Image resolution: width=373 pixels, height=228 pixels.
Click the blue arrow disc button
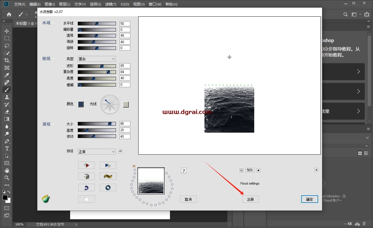click(108, 165)
